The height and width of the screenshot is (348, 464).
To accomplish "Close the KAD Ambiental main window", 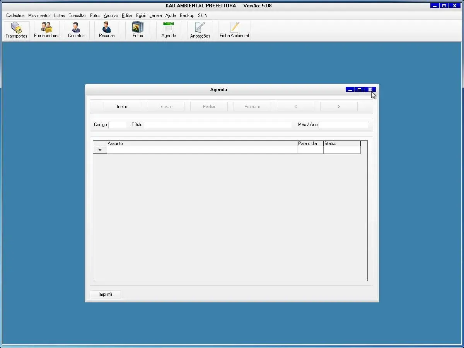I will [455, 6].
